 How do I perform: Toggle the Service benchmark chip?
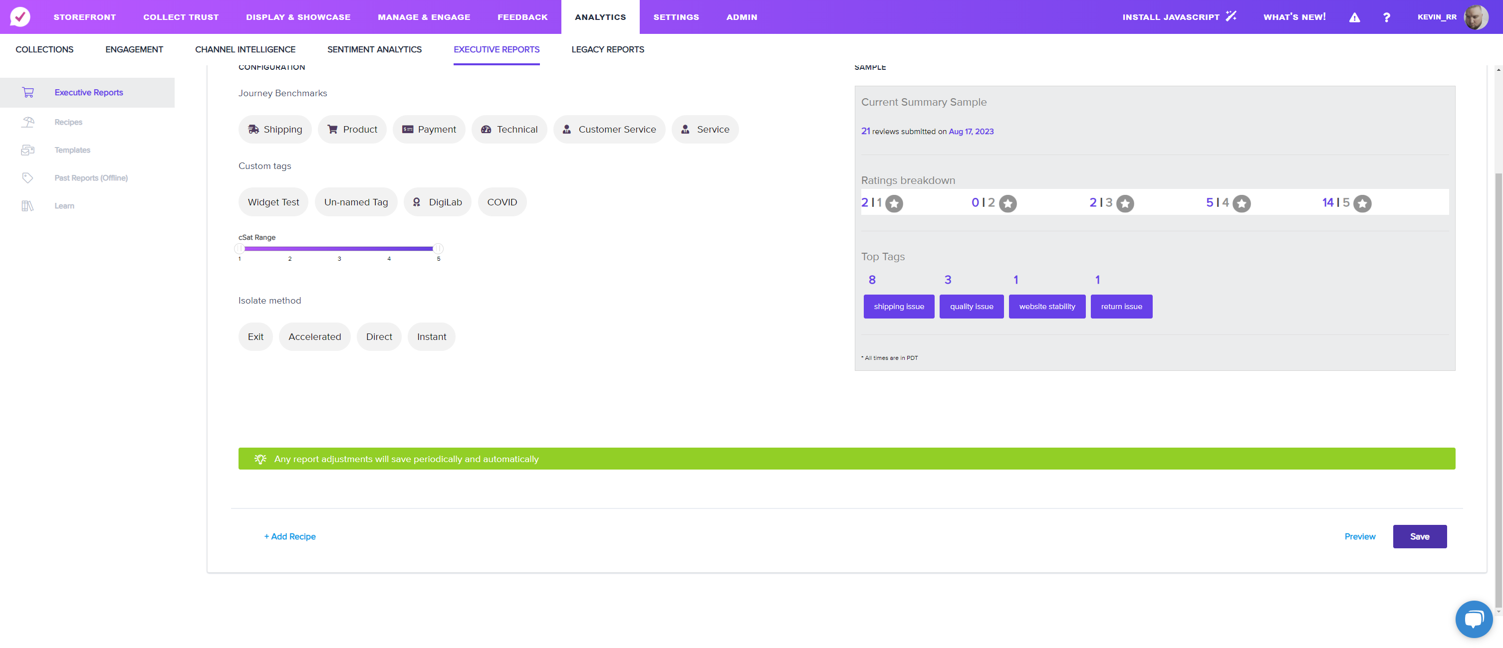(x=705, y=130)
